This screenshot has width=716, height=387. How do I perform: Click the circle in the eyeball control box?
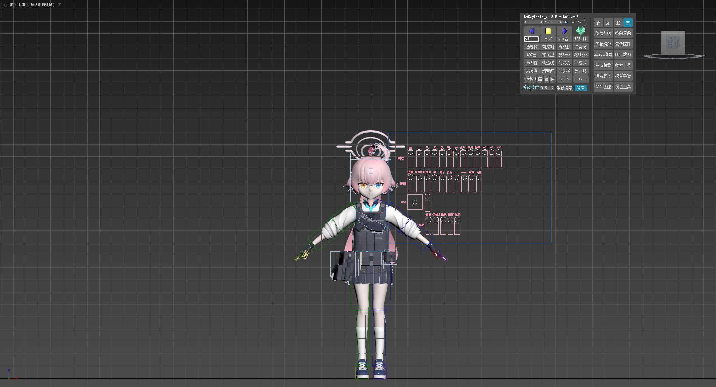point(415,202)
